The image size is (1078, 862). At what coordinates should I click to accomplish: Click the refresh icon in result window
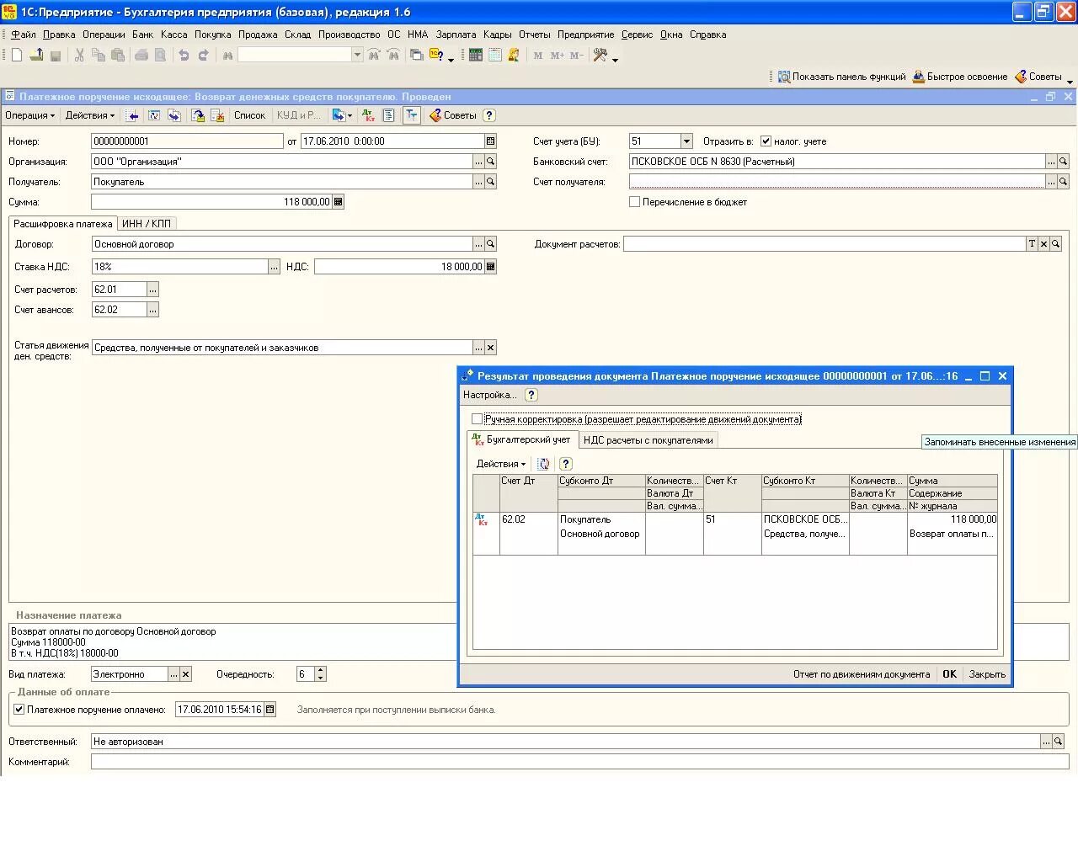tap(544, 464)
